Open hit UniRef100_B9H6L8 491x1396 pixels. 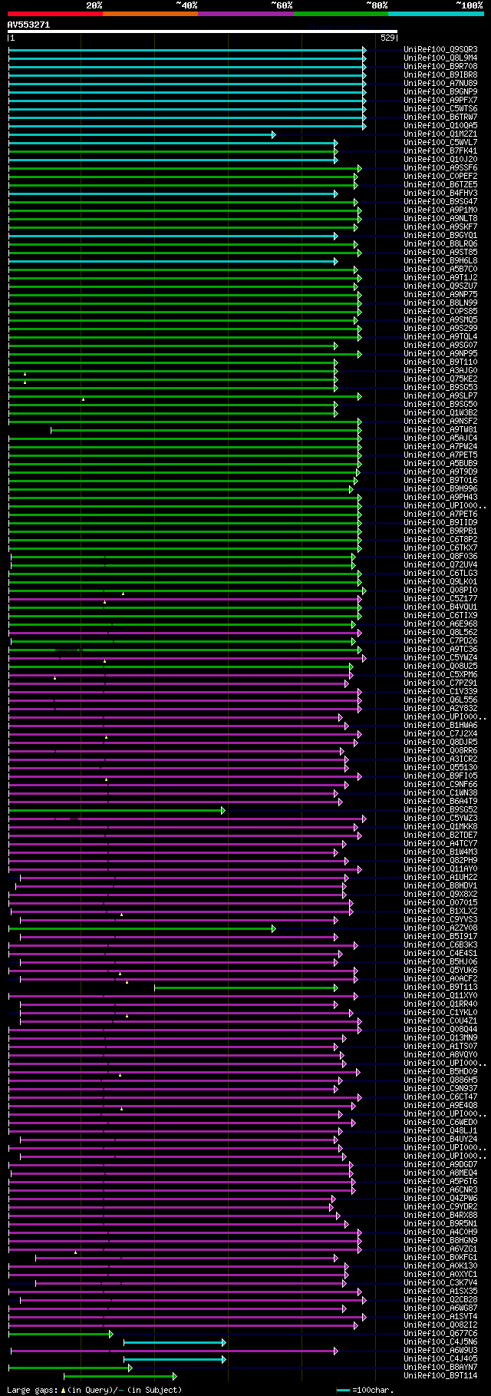point(440,261)
